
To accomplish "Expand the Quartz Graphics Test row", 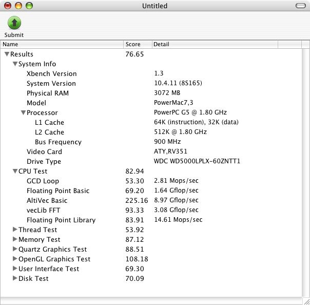I will (x=15, y=249).
